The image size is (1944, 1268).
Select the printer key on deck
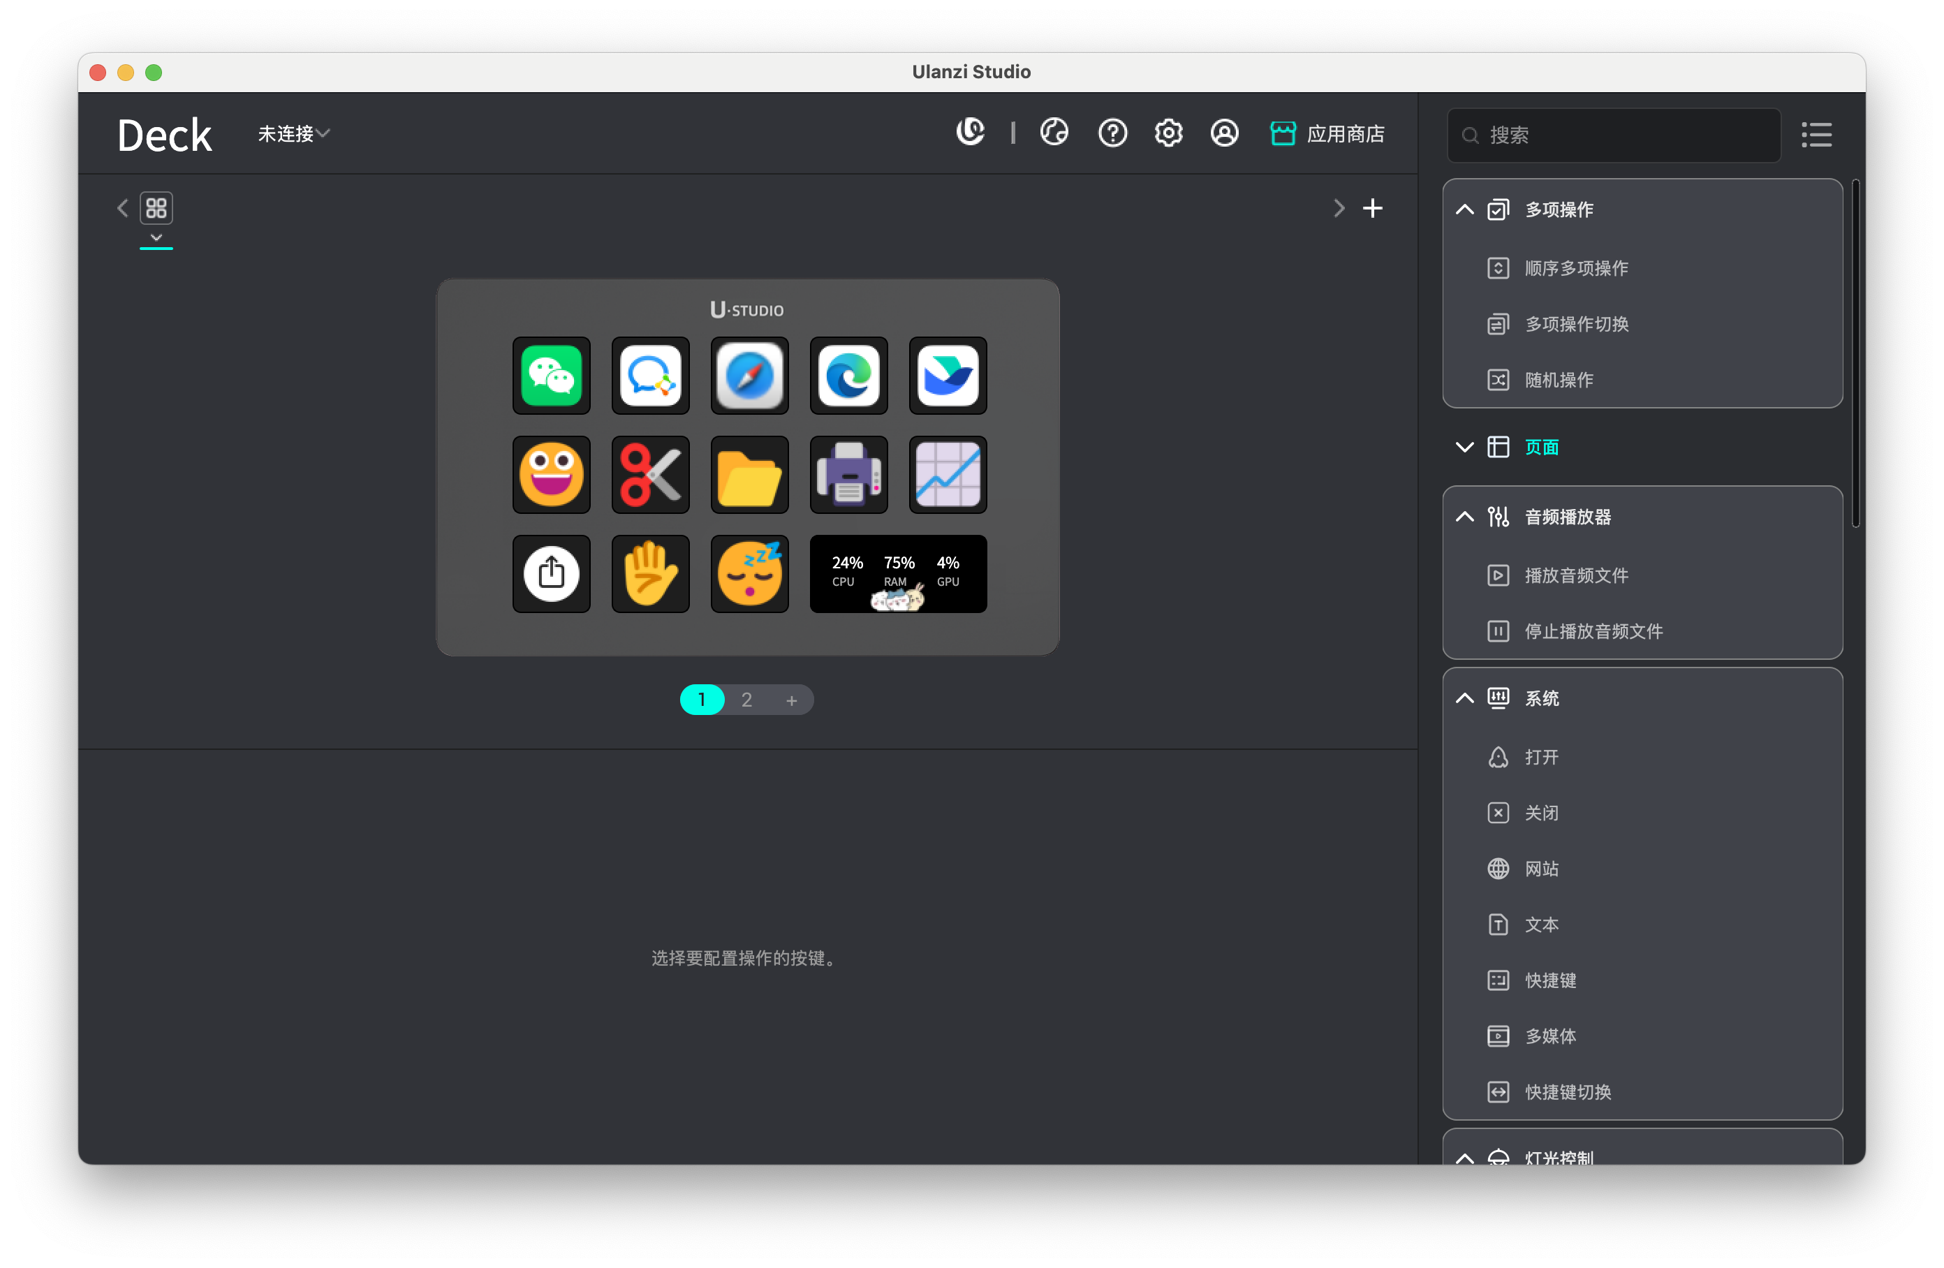click(x=848, y=475)
